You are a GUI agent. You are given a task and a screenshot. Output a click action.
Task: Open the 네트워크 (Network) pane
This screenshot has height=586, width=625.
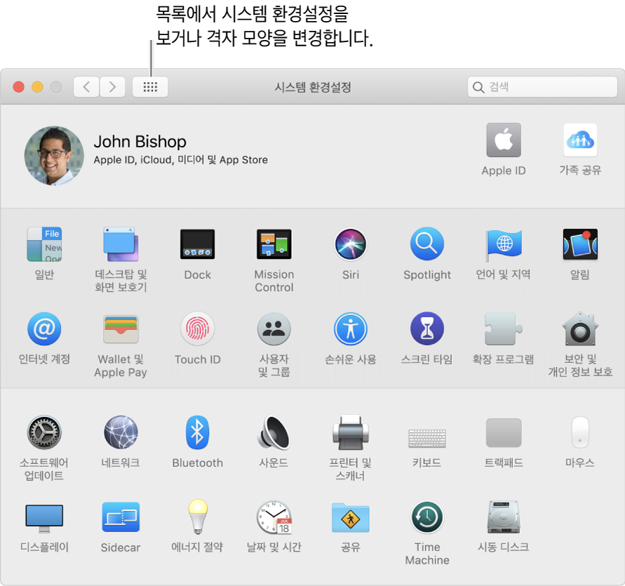point(121,432)
